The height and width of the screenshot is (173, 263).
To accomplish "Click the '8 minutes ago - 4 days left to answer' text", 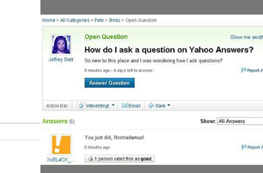I will coord(119,70).
